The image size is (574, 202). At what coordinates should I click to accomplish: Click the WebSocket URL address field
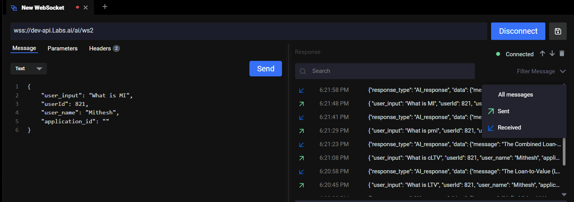pyautogui.click(x=248, y=31)
